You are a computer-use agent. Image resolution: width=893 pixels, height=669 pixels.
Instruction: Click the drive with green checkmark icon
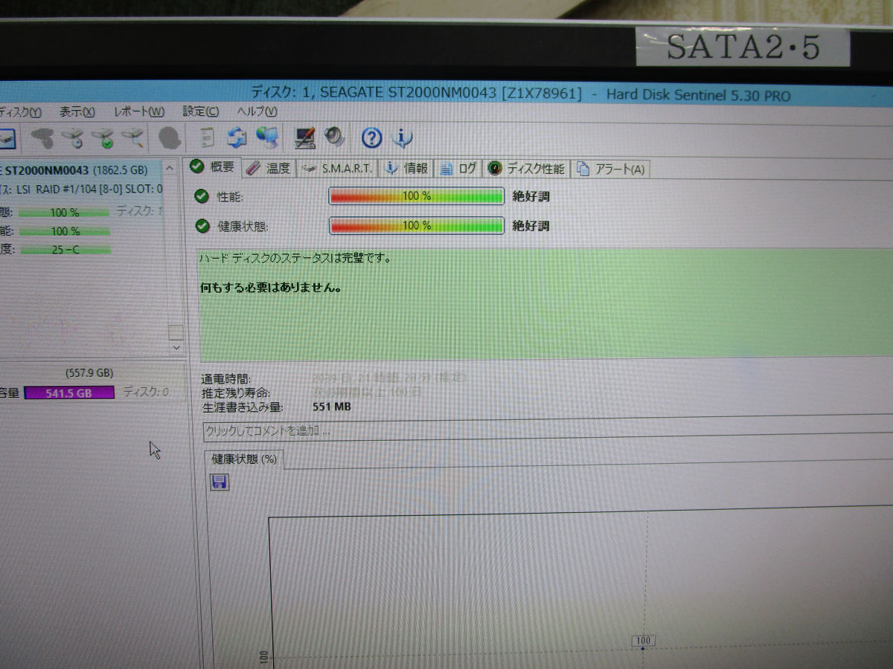(x=103, y=138)
